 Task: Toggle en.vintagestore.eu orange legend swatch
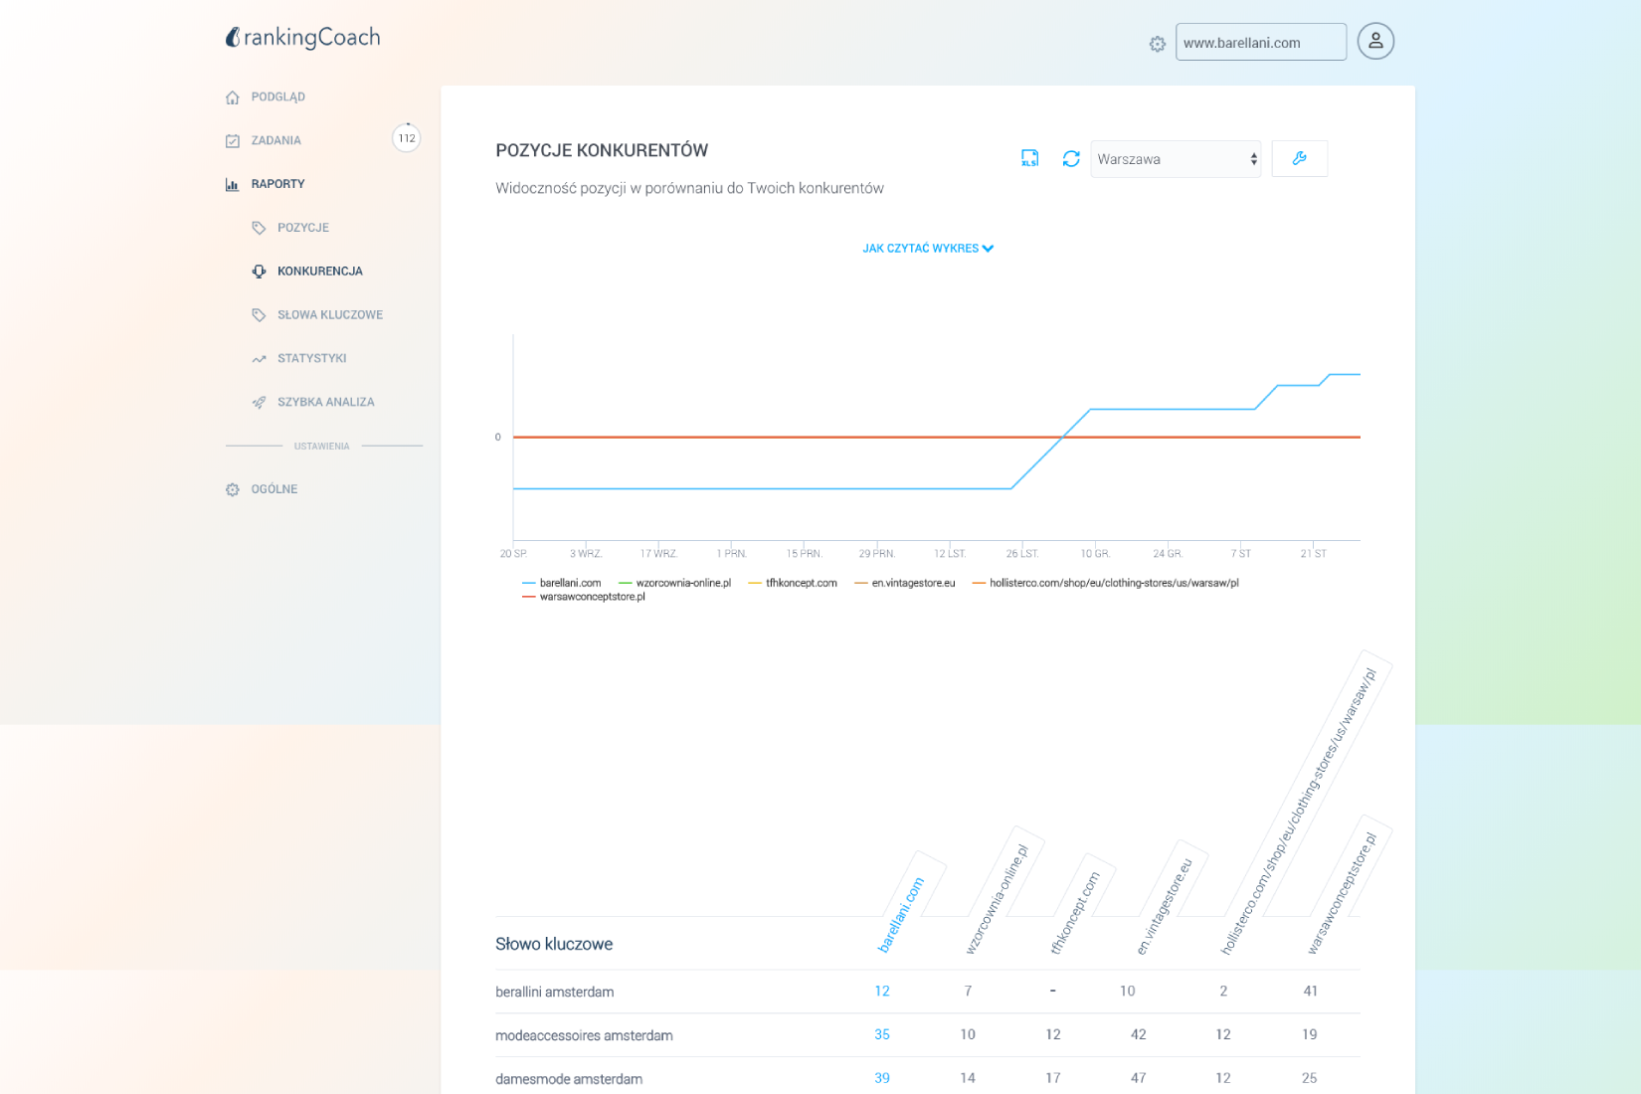861,583
